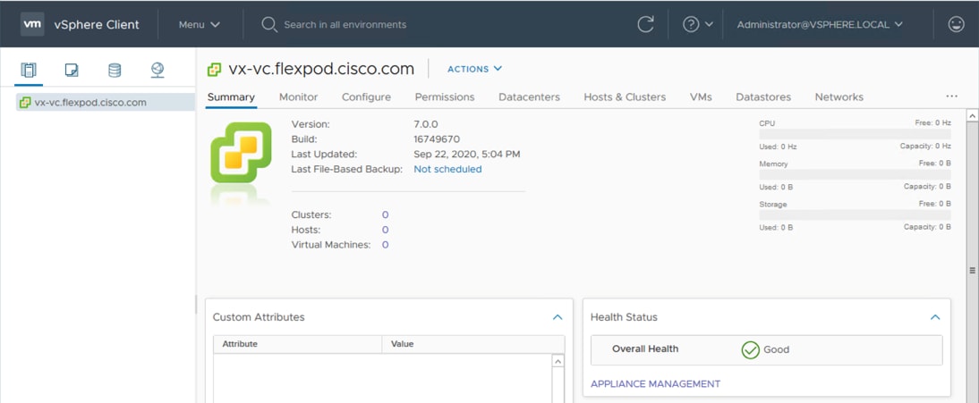Click the VMware vm logo icon
979x403 pixels.
[x=32, y=24]
